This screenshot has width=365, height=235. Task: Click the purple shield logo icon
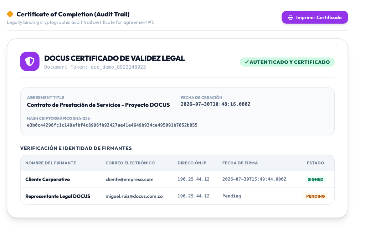coord(30,61)
